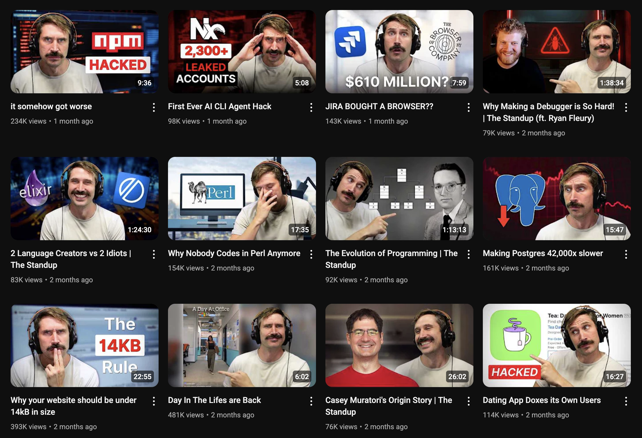This screenshot has height=438, width=642.
Task: Click more actions for the Perl video
Action: pos(311,254)
